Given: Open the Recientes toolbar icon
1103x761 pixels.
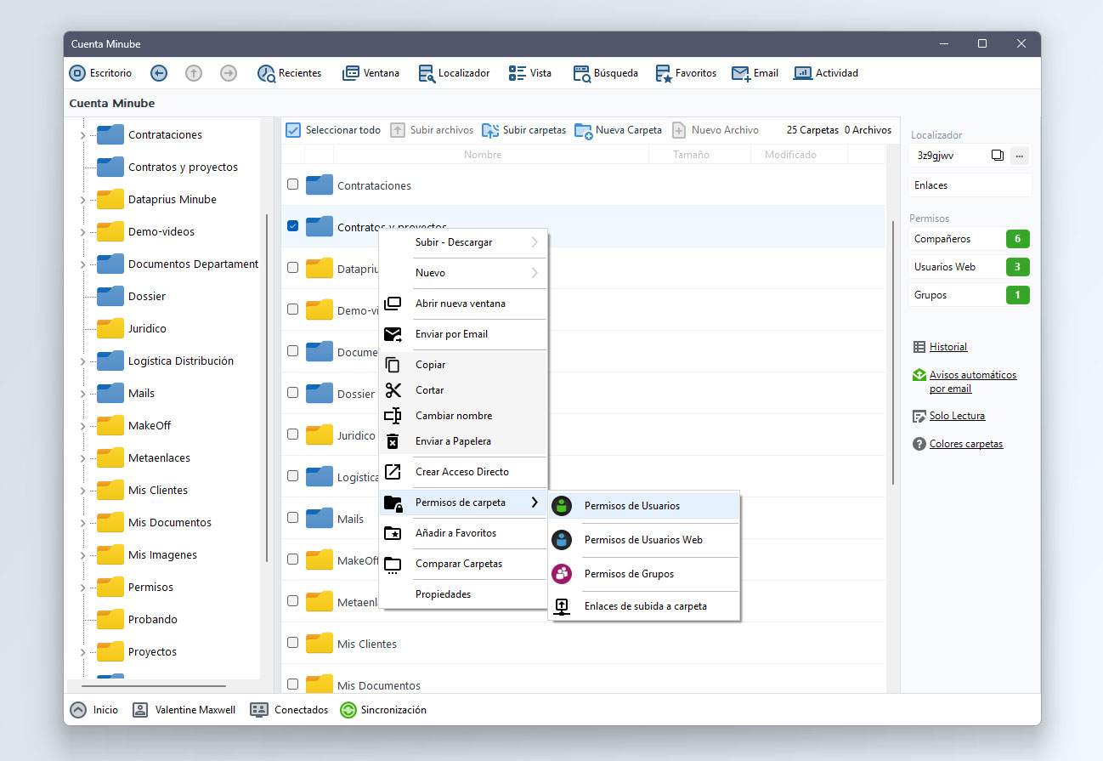Looking at the screenshot, I should [x=266, y=73].
